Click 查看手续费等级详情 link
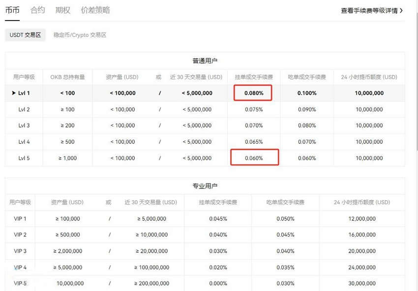The image size is (418, 291). tap(369, 10)
